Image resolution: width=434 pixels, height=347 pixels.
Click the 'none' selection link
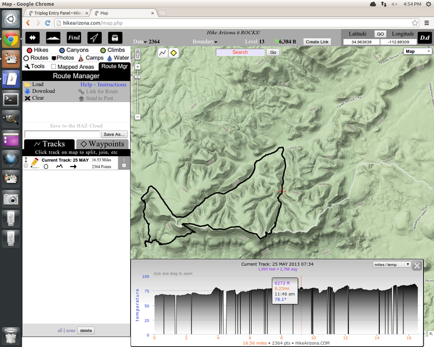[71, 330]
